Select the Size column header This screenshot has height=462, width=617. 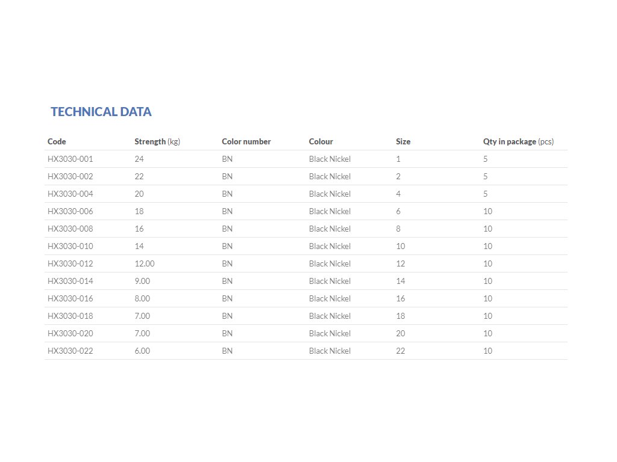click(x=403, y=142)
